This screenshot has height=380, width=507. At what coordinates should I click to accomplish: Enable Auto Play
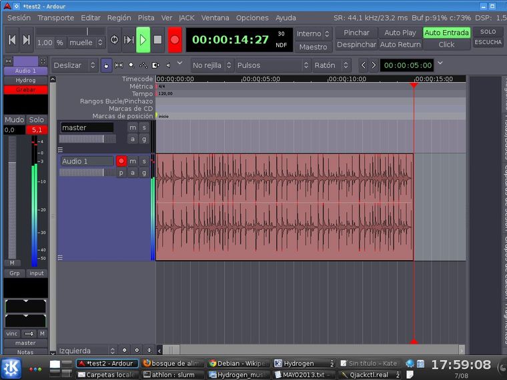400,33
